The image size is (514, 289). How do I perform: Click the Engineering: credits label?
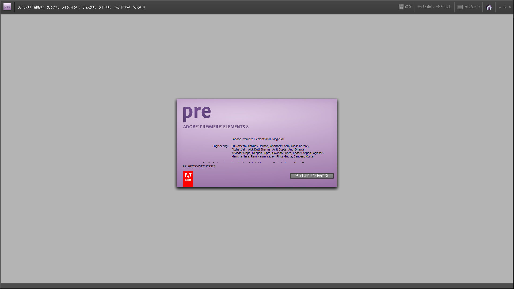pyautogui.click(x=220, y=146)
